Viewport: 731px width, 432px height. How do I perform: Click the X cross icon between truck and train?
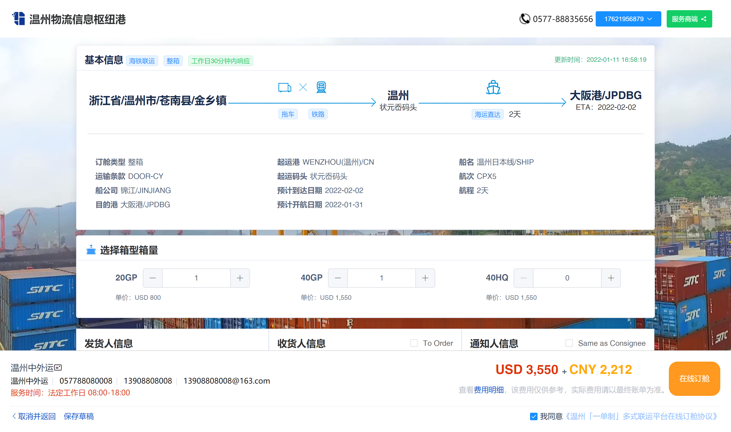pos(303,87)
